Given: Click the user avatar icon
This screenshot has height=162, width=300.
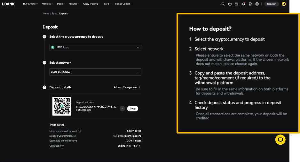Looking at the screenshot, I should click(284, 4).
